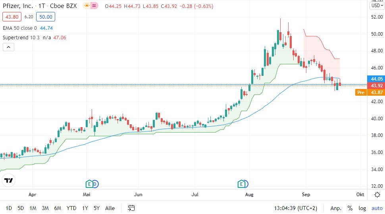Select the Supertrend 10 3 indicator legend
The width and height of the screenshot is (385, 214).
[x=21, y=38]
